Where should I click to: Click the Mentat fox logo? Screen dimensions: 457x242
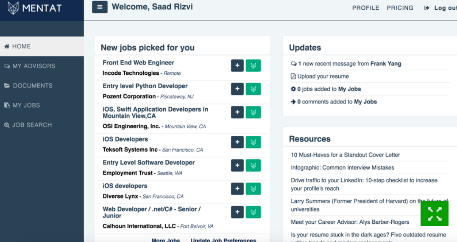(13, 8)
